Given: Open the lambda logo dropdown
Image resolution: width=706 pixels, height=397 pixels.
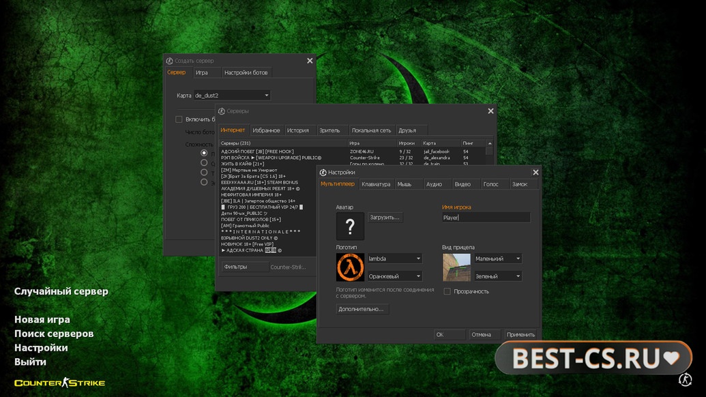Looking at the screenshot, I should pyautogui.click(x=394, y=259).
